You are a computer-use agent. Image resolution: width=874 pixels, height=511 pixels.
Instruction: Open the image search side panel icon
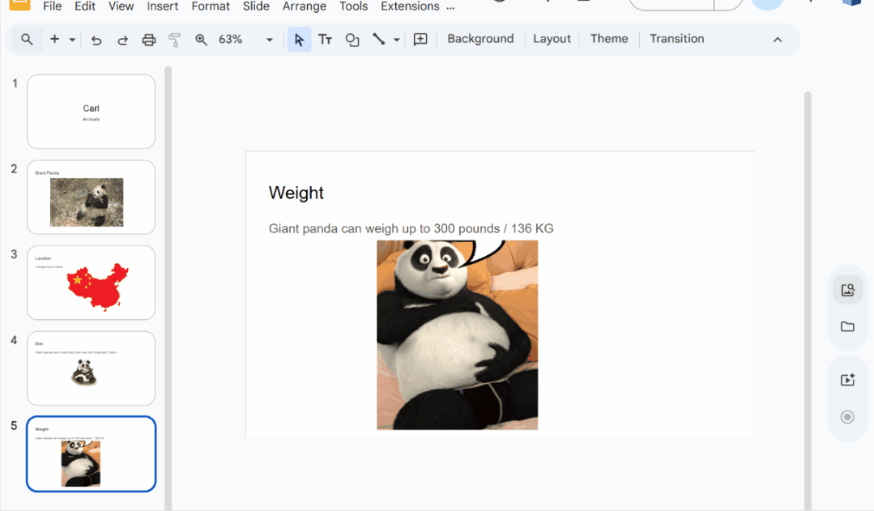[x=847, y=290]
